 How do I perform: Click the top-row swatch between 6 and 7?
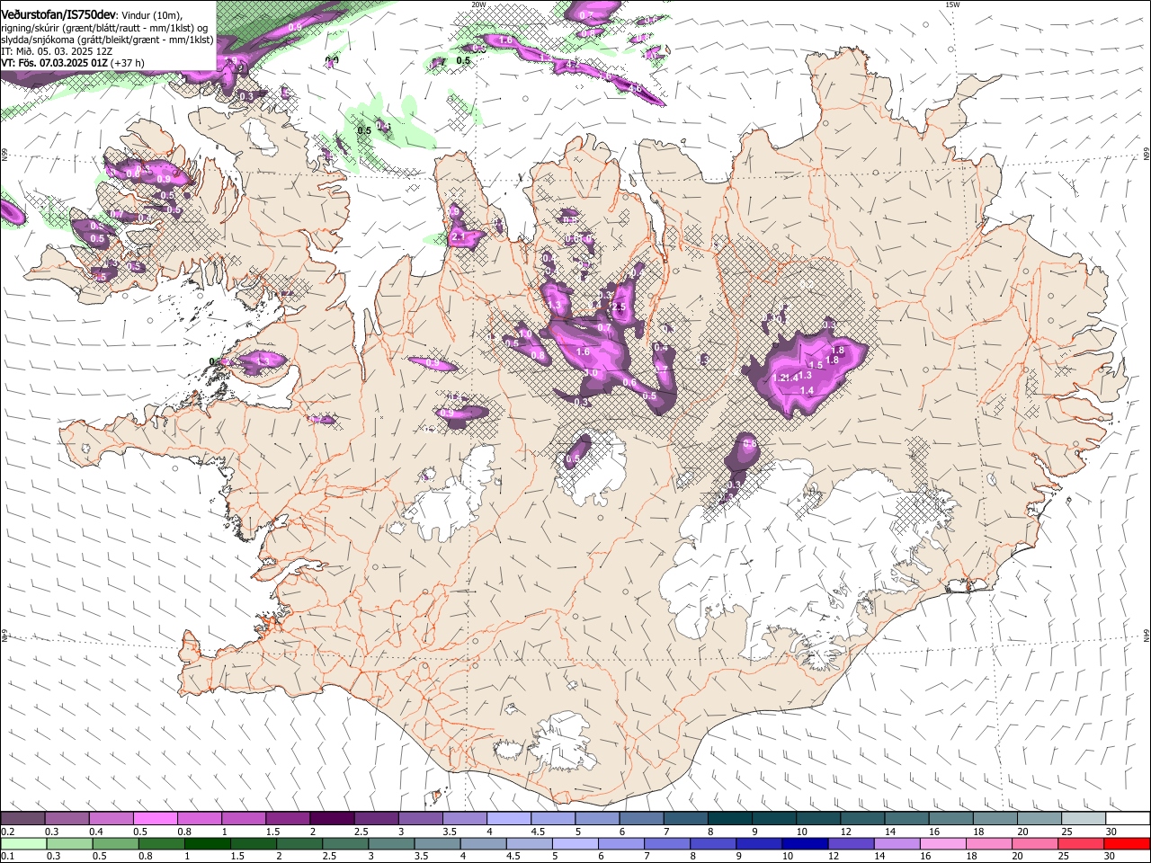click(641, 819)
